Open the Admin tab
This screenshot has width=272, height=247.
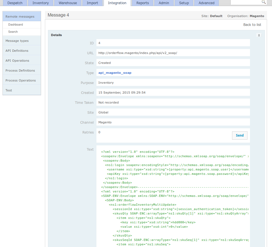[x=164, y=3]
